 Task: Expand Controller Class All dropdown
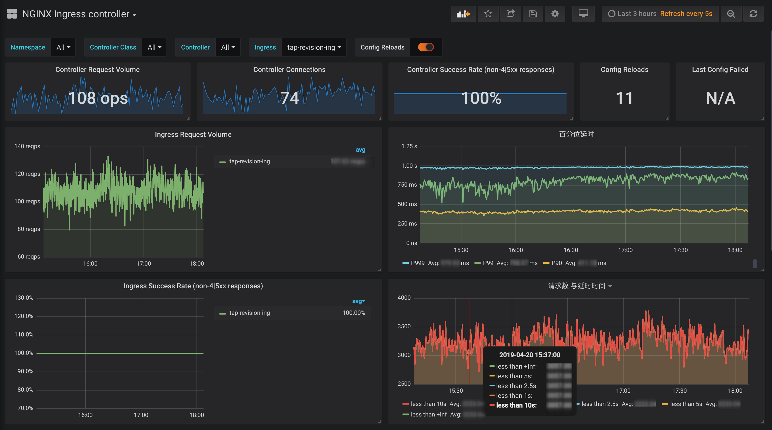[x=154, y=47]
